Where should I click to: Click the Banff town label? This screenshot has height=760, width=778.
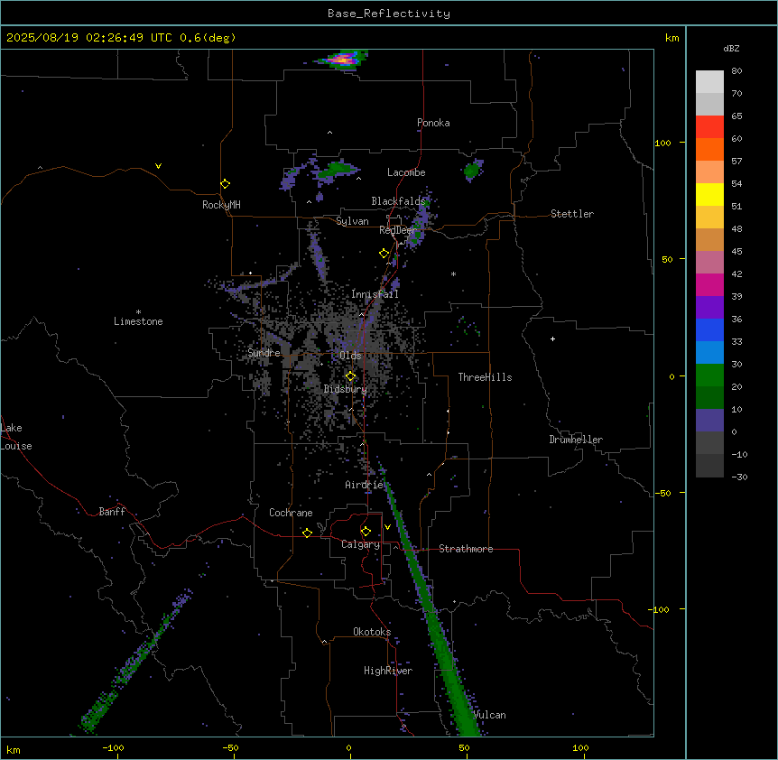(x=112, y=512)
